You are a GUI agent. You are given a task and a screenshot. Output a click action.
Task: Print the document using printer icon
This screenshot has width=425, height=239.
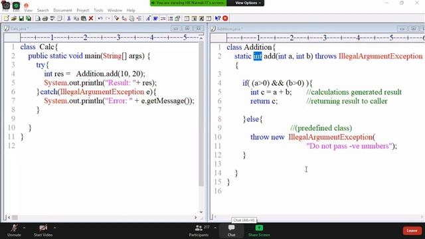45,19
